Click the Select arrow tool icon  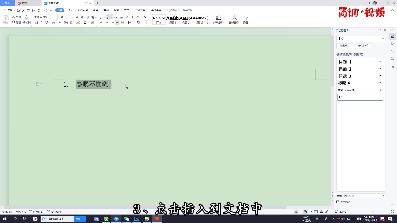click(246, 18)
